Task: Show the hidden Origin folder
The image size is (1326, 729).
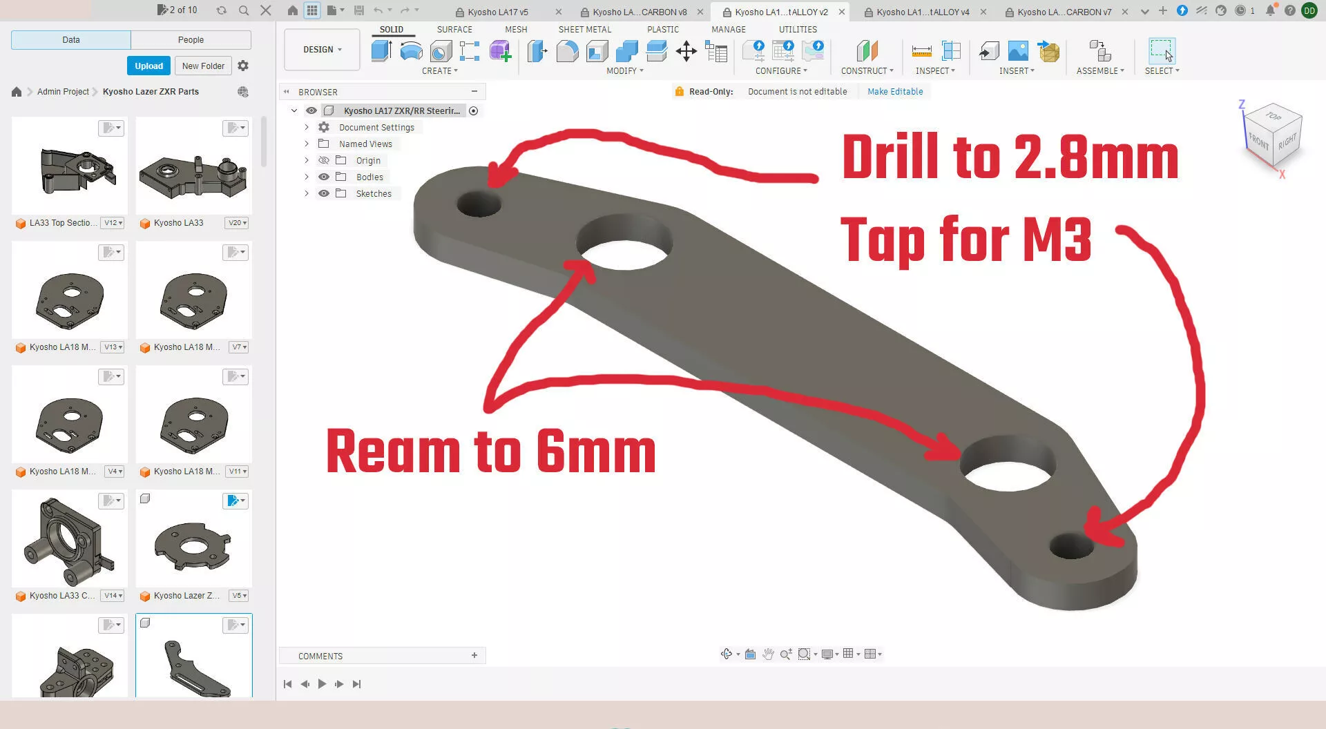Action: pos(323,160)
